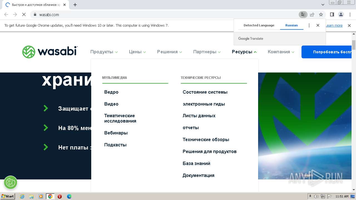Select the Detected Language tab
Screen dimensions: 356x200
[259, 25]
